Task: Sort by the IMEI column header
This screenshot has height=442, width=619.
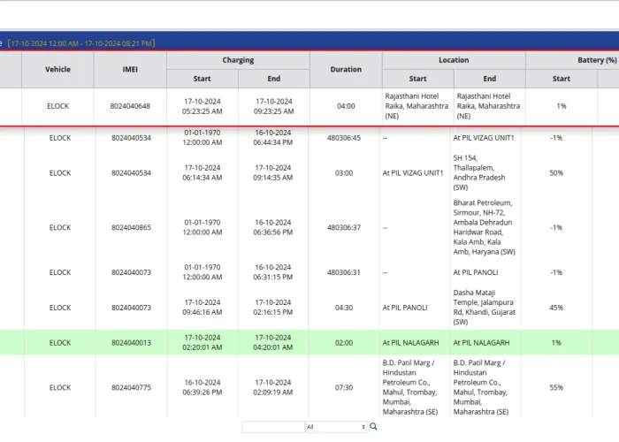Action: point(130,69)
